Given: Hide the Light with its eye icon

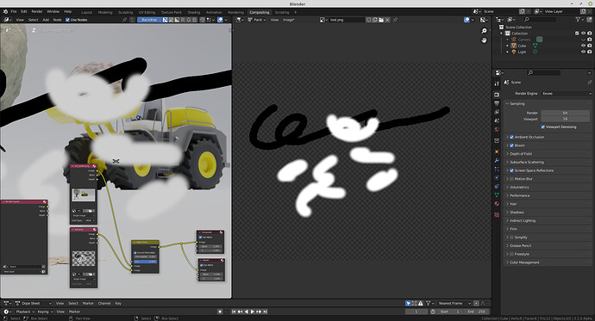Looking at the screenshot, I should pos(583,52).
